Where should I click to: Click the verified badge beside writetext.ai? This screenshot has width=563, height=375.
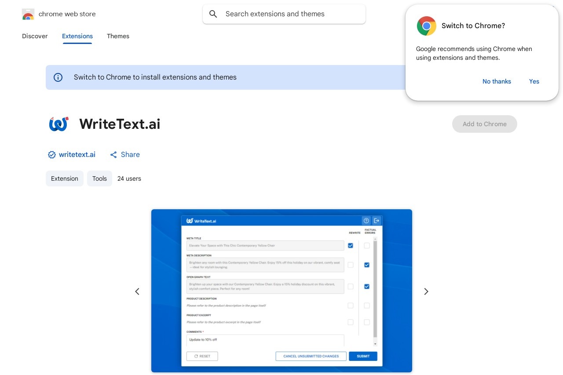[52, 155]
